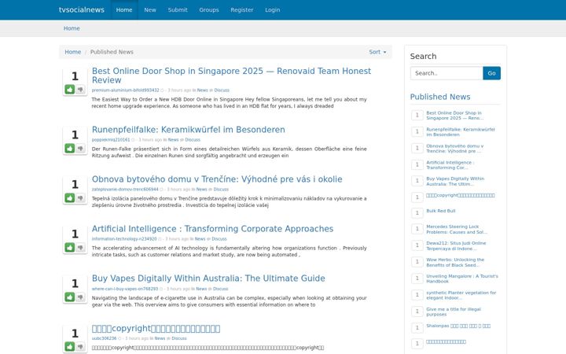Click the tvsocialnews site logo
The image size is (566, 354).
[x=82, y=9]
